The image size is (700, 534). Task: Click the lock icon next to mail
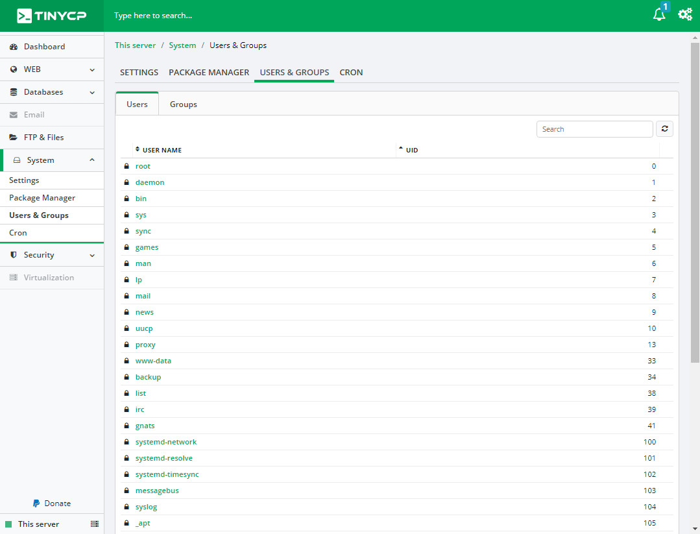(x=127, y=296)
